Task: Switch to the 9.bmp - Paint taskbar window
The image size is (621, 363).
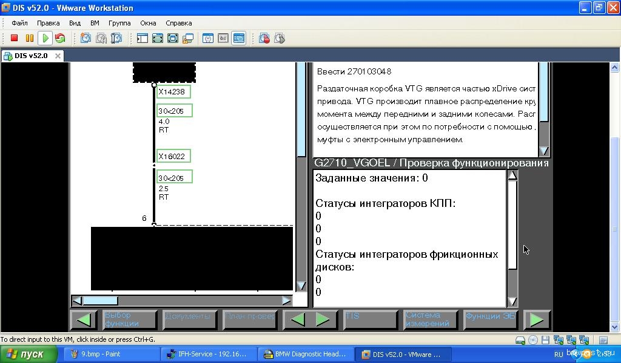Action: [x=111, y=355]
